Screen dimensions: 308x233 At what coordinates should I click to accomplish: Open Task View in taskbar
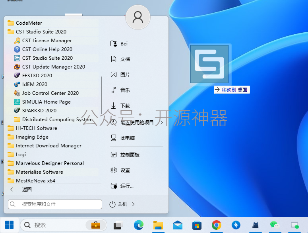[118, 225]
